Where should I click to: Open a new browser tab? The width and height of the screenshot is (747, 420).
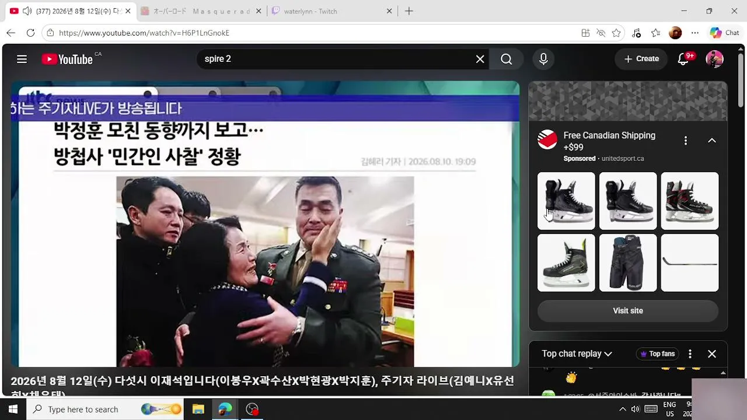[409, 11]
